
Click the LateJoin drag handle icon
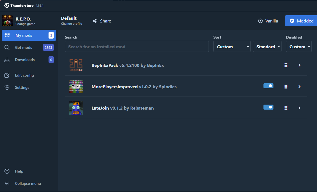click(286, 108)
